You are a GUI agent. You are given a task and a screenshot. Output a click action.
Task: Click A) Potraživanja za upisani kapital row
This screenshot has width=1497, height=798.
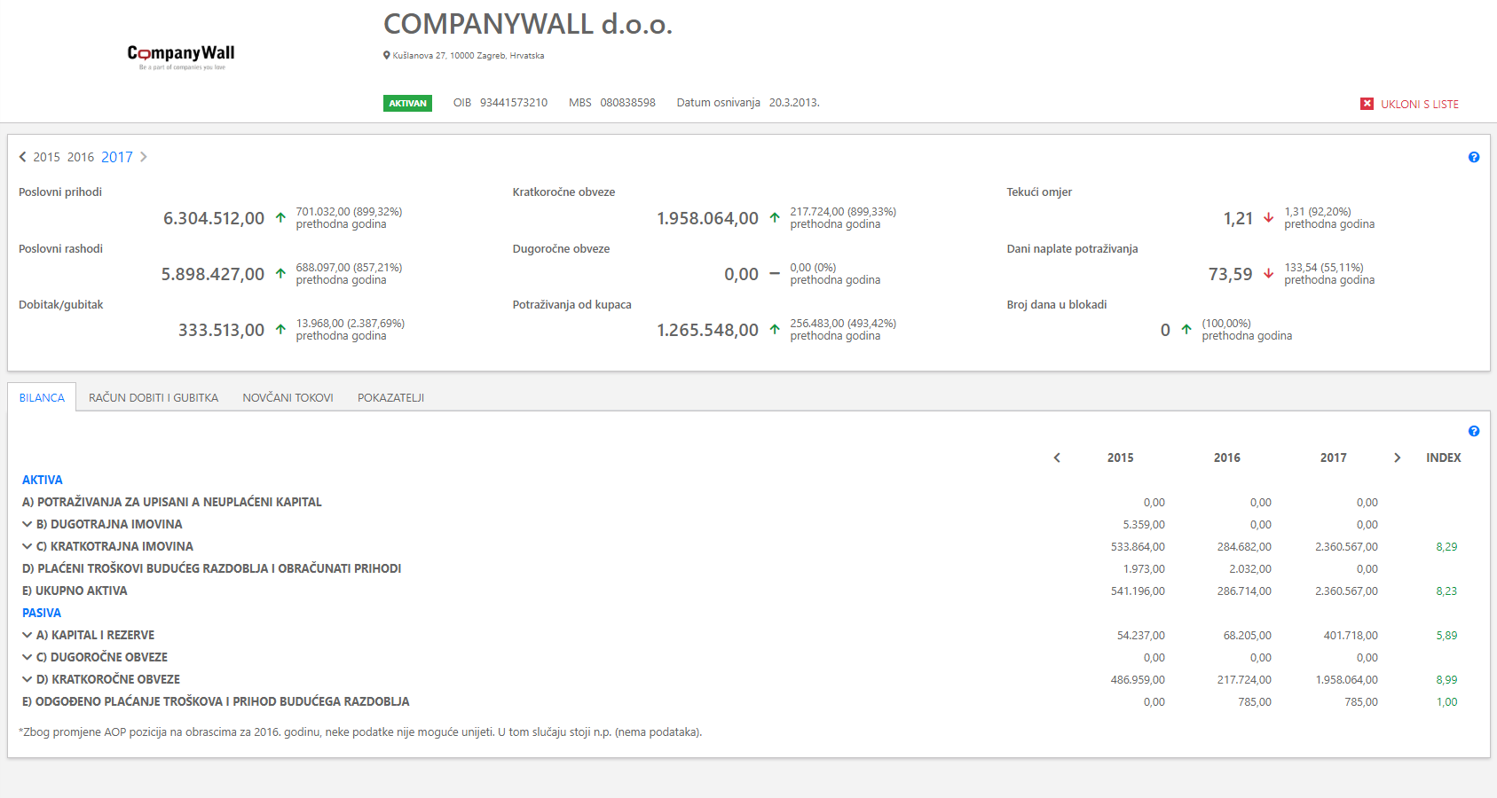pyautogui.click(x=172, y=502)
